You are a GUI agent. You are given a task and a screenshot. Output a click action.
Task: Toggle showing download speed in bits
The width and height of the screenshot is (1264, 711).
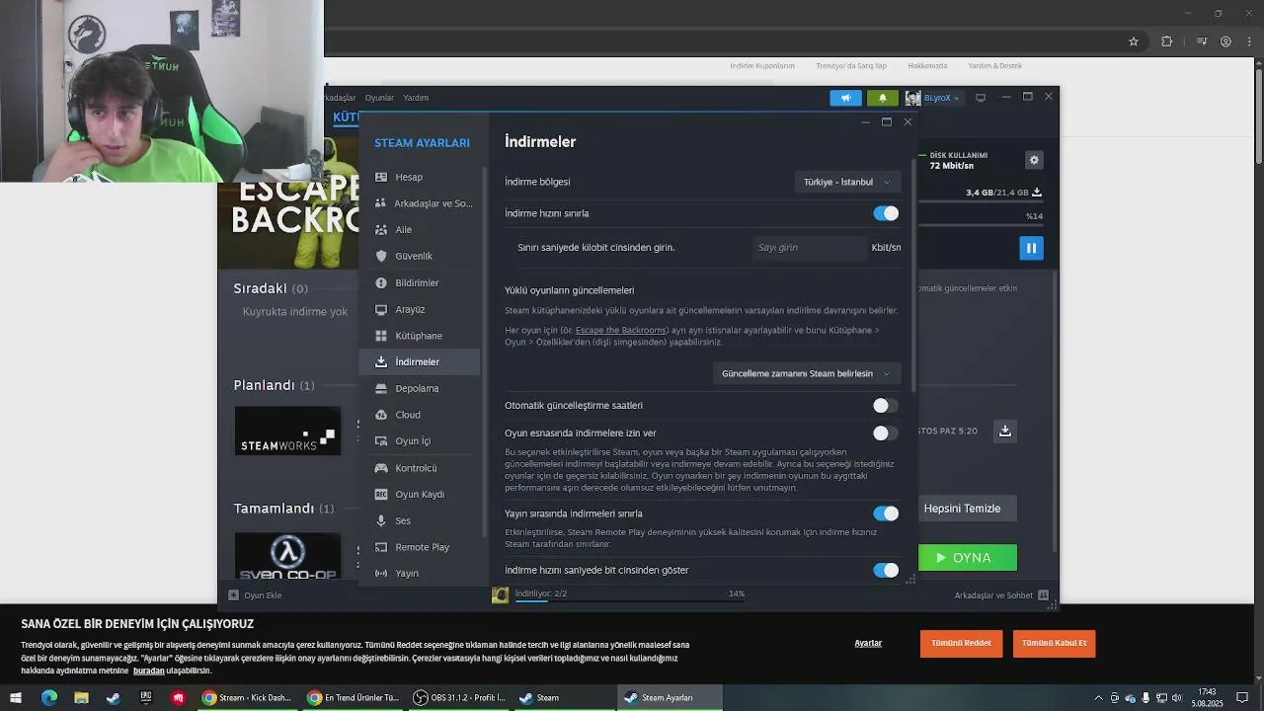point(886,570)
